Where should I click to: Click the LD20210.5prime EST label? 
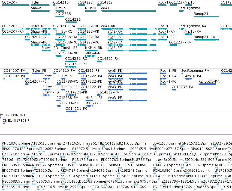point(16,154)
